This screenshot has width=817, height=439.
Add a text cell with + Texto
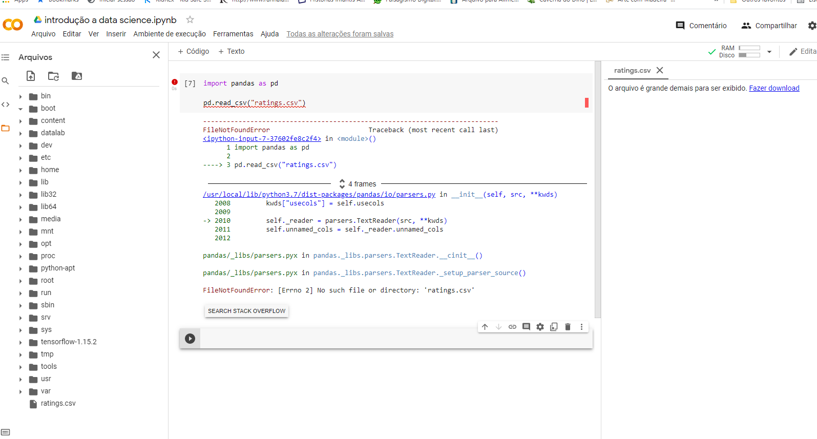point(232,51)
